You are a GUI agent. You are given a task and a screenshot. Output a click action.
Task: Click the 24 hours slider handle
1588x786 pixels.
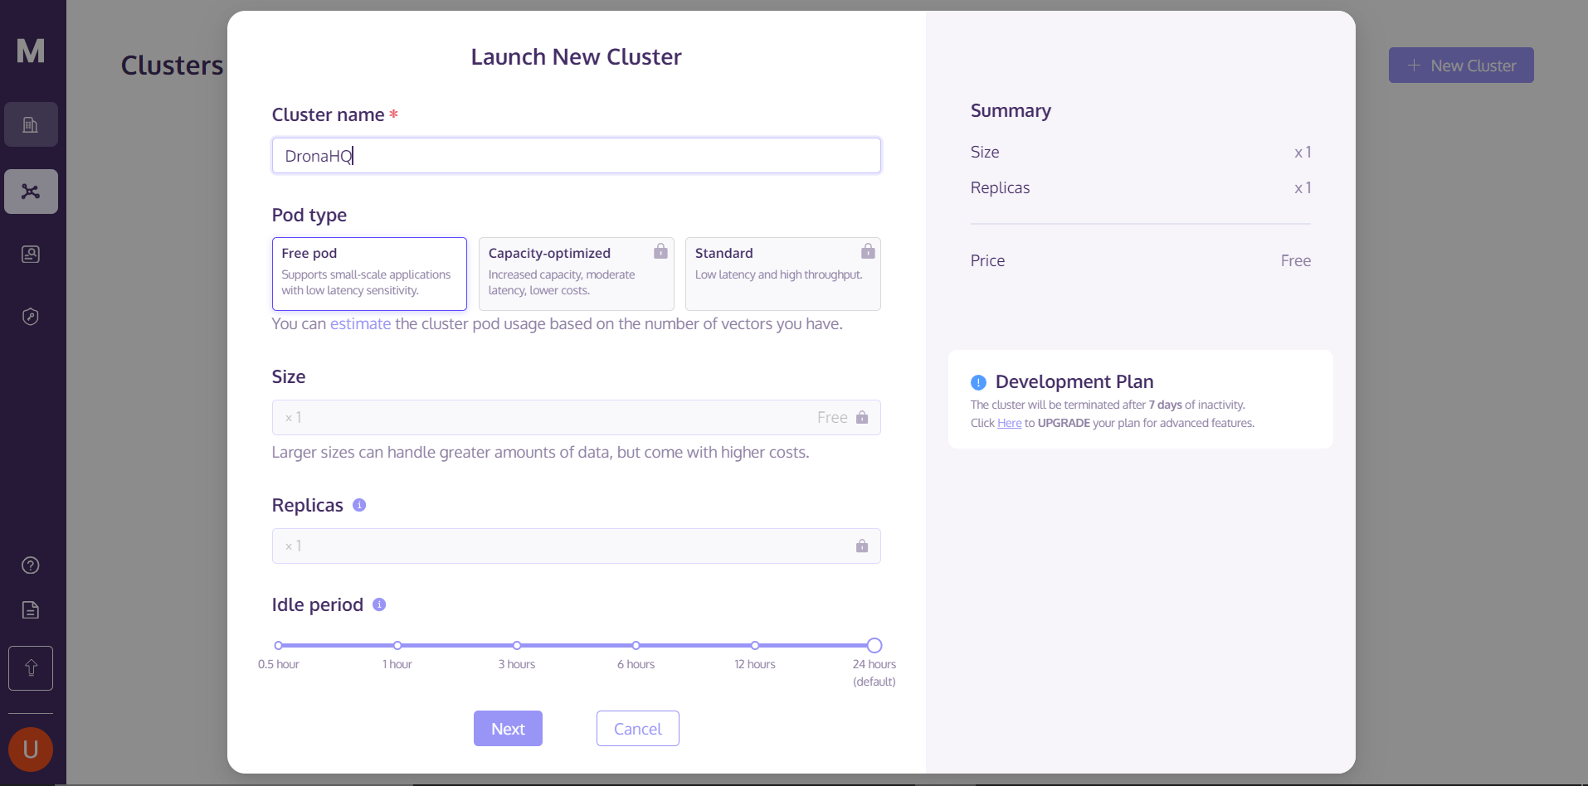pyautogui.click(x=874, y=645)
